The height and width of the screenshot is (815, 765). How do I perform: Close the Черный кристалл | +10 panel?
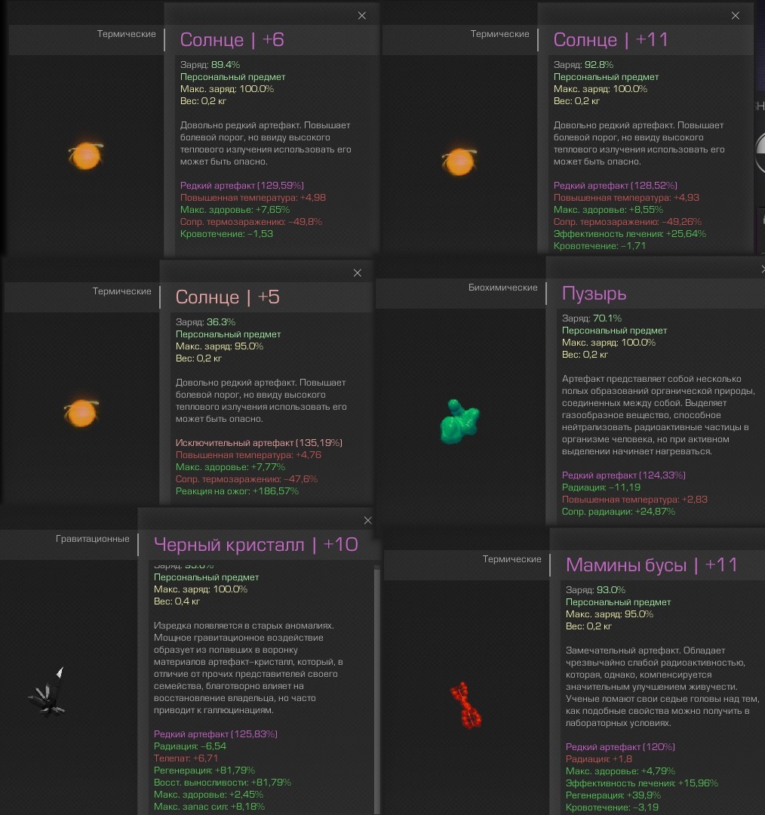(x=367, y=520)
